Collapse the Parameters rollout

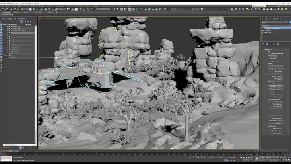tap(268, 49)
